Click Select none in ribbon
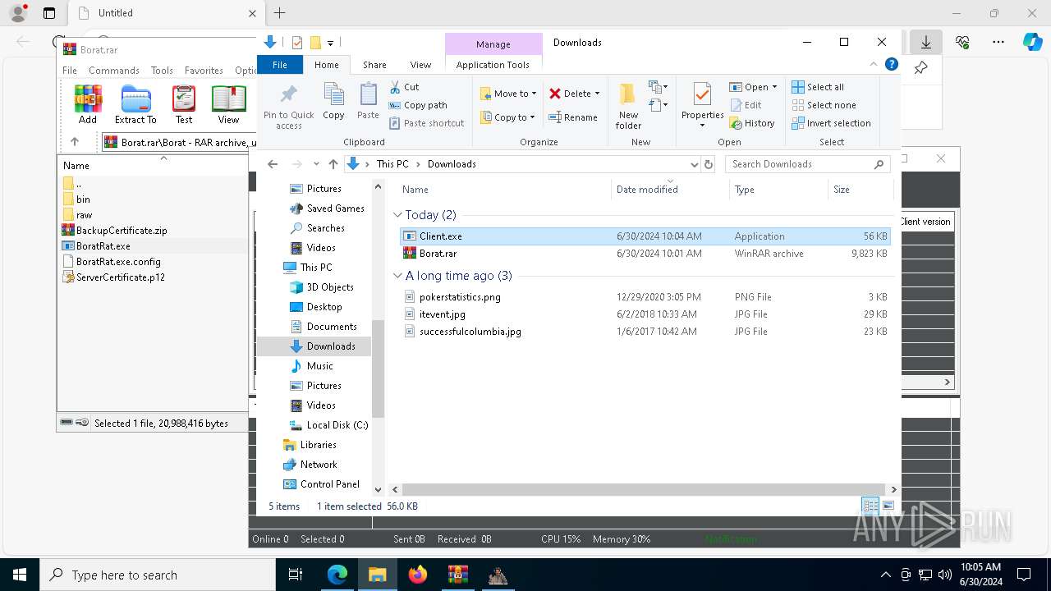The width and height of the screenshot is (1051, 591). pyautogui.click(x=823, y=105)
